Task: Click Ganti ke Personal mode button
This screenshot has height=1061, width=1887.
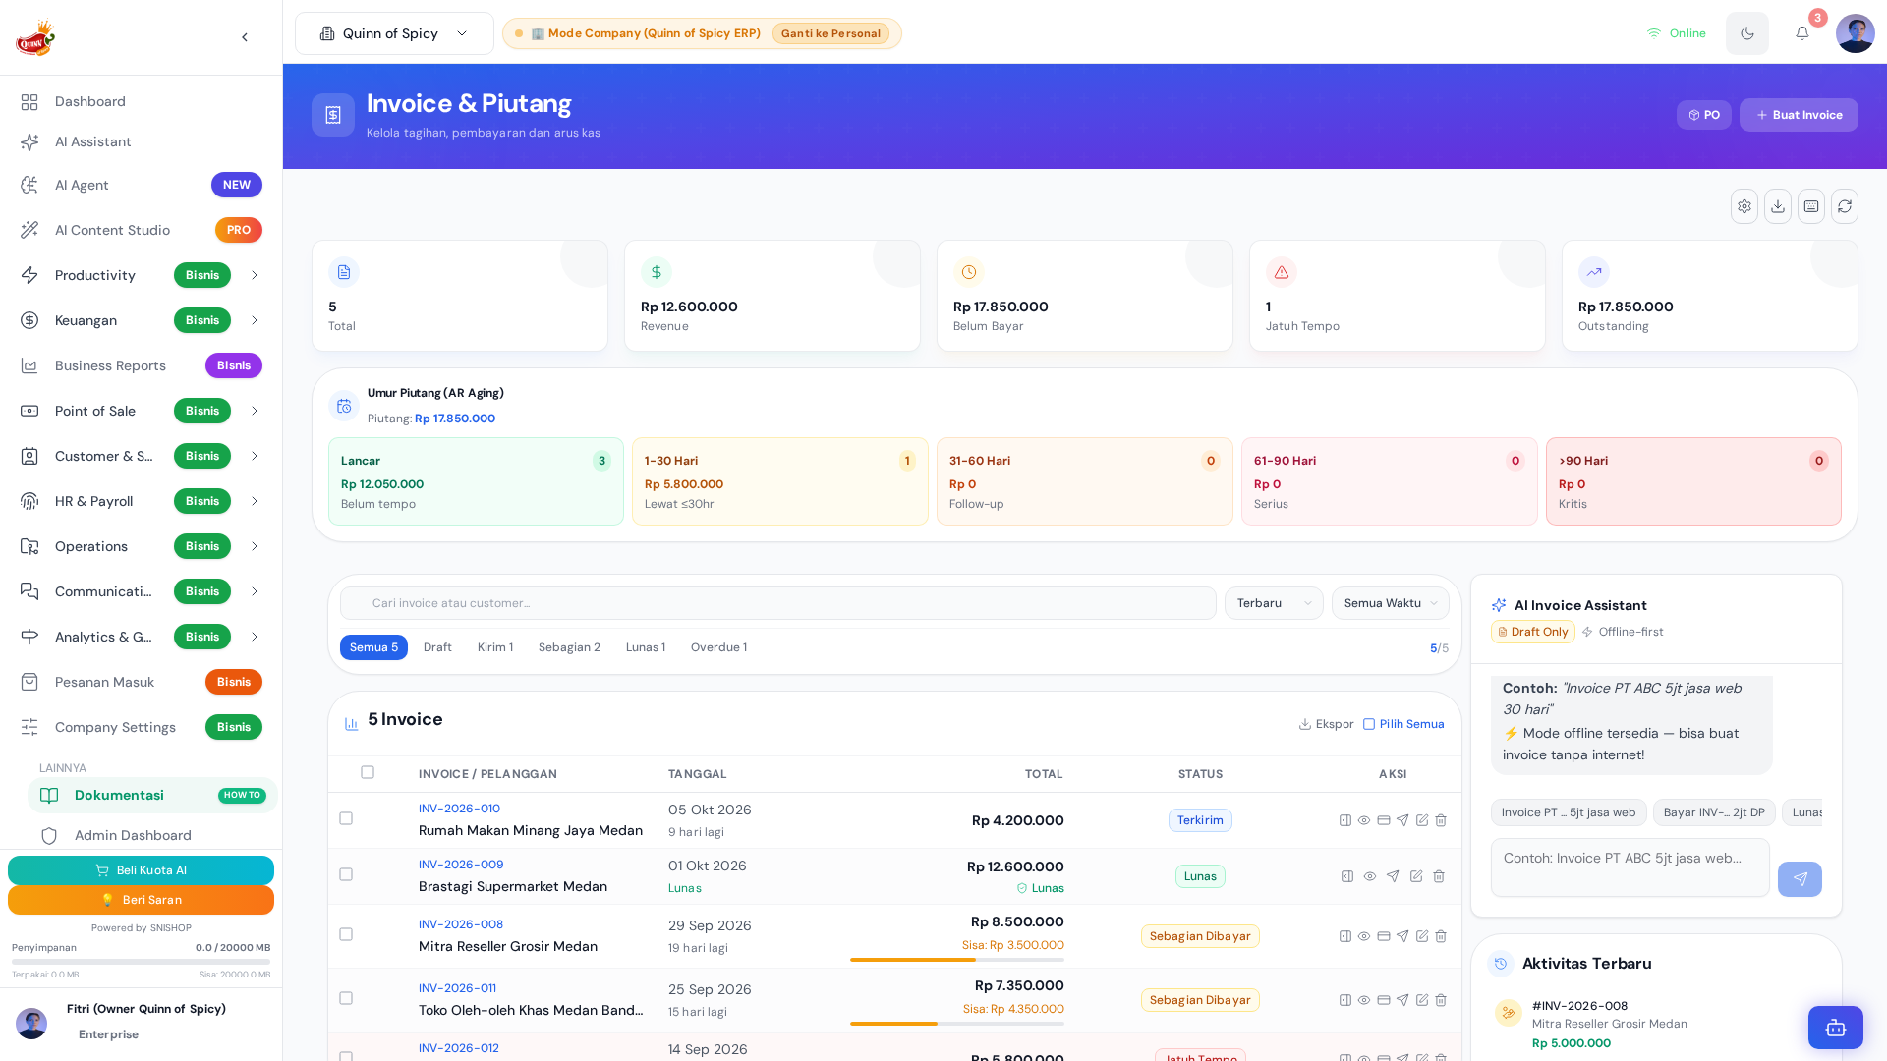Action: (x=830, y=33)
